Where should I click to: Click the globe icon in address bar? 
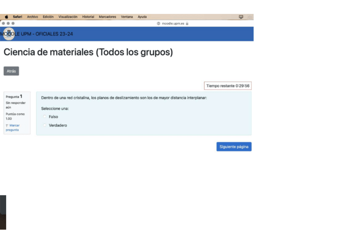[x=159, y=24]
